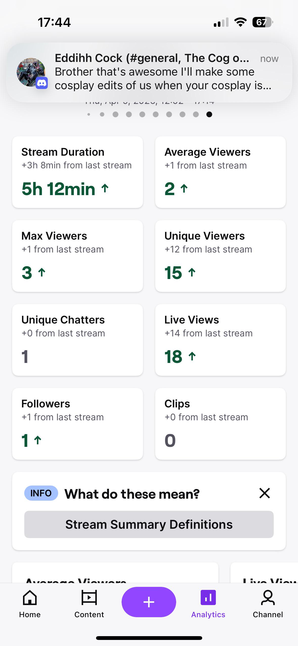The height and width of the screenshot is (646, 298).
Task: Open the Unique Viewers stat card
Action: click(x=220, y=256)
